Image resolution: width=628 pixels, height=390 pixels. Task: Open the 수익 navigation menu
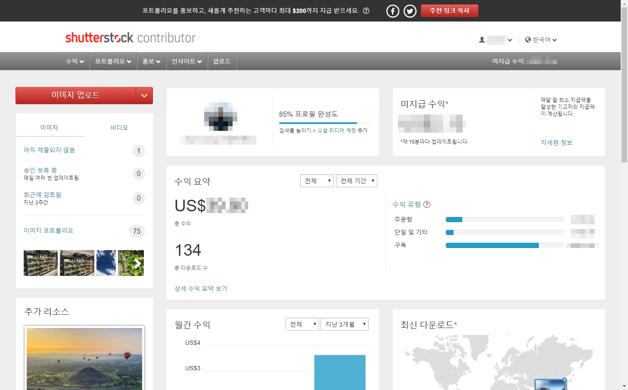pyautogui.click(x=75, y=62)
